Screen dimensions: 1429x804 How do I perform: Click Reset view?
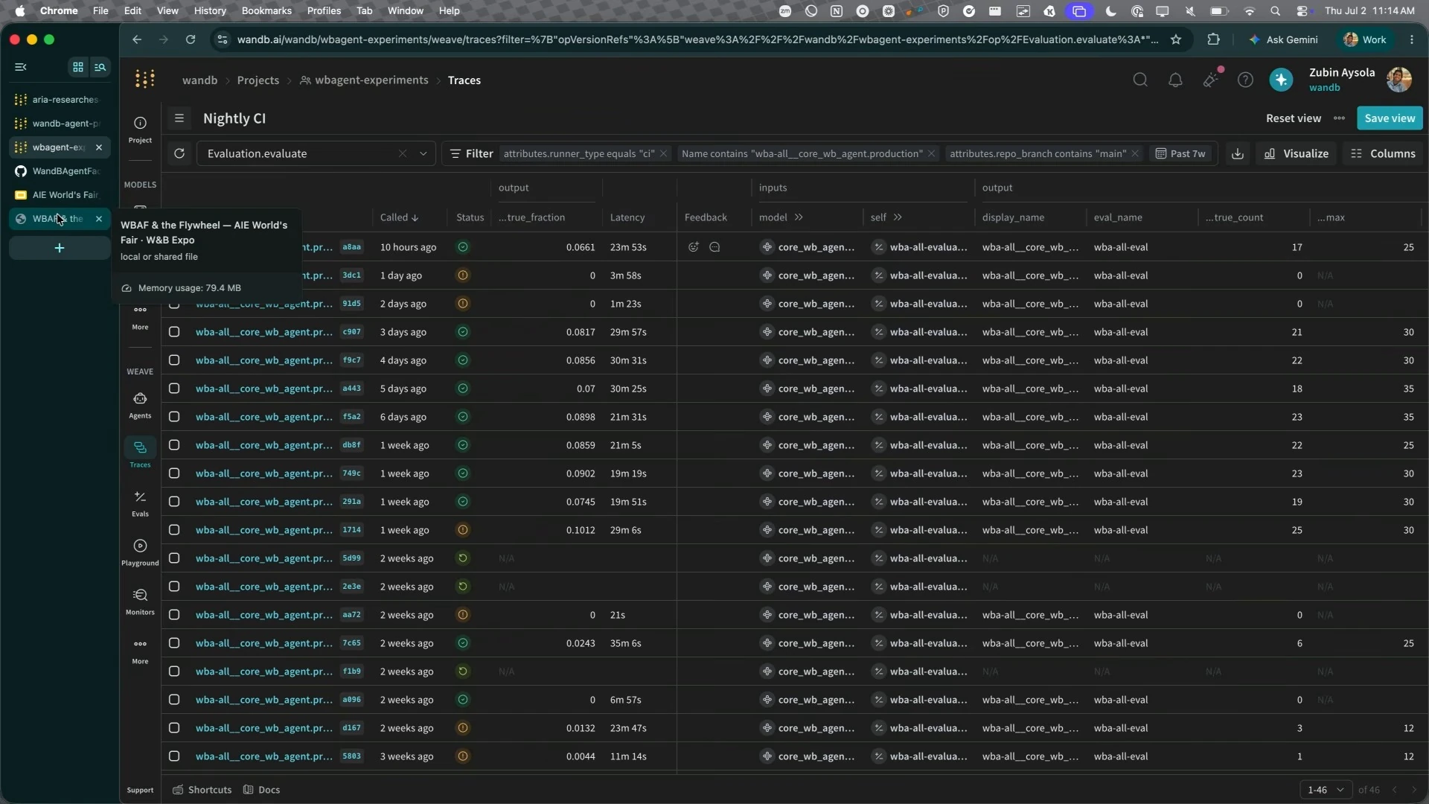click(x=1294, y=118)
